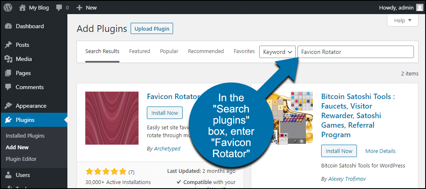Viewport: 426px width, 189px height.
Task: Switch to the Favorites tab
Action: tap(244, 51)
